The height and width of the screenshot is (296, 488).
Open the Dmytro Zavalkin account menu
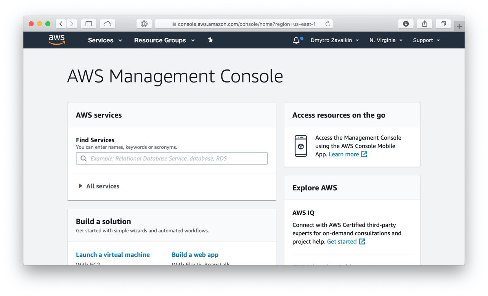pos(335,40)
